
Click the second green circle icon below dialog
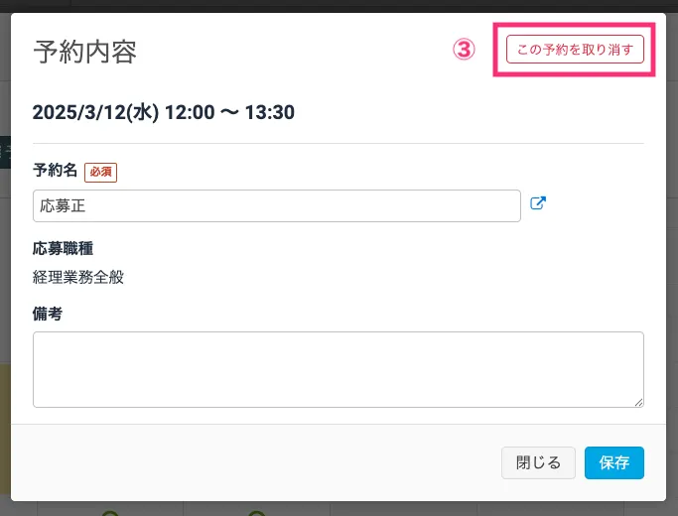click(x=256, y=513)
